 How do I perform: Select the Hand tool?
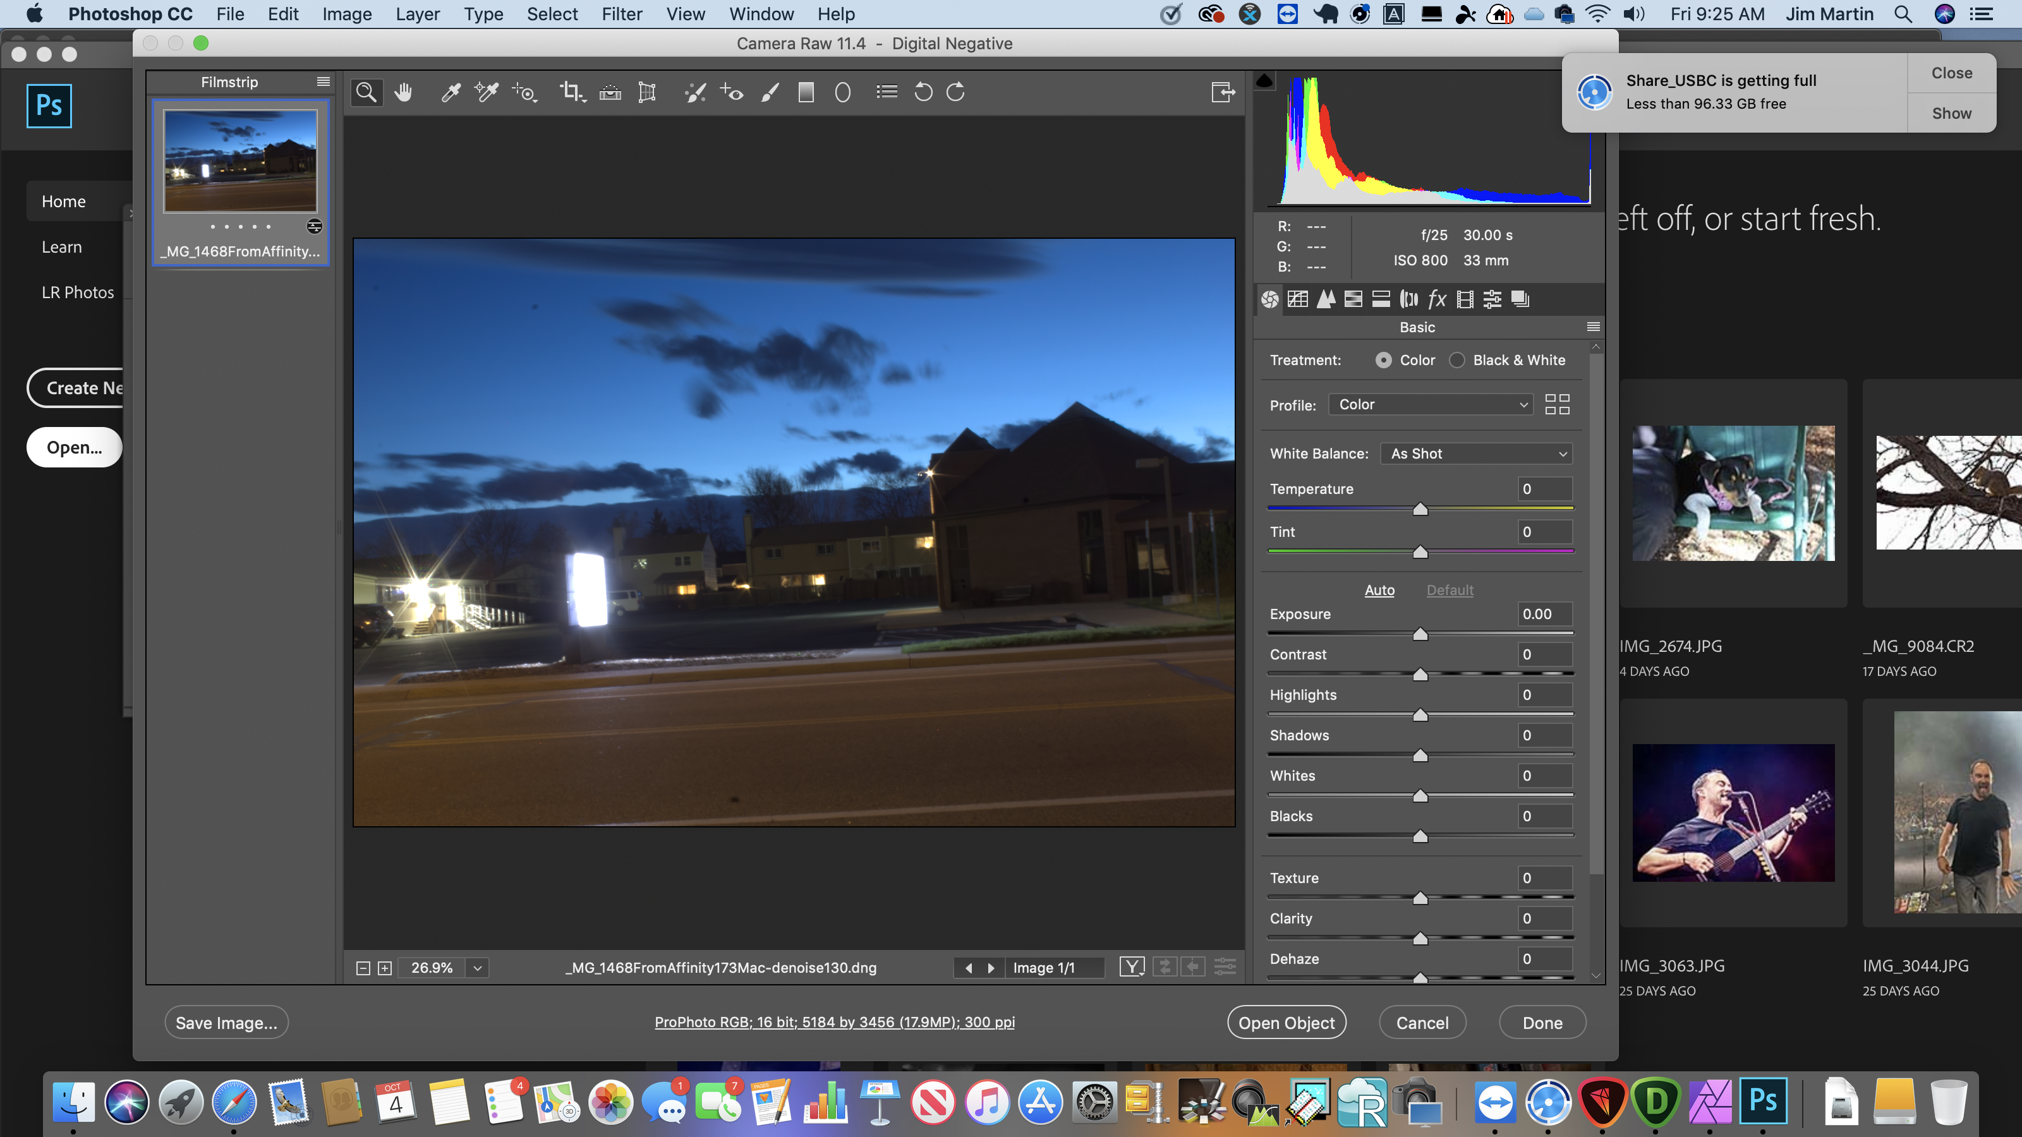pyautogui.click(x=404, y=92)
